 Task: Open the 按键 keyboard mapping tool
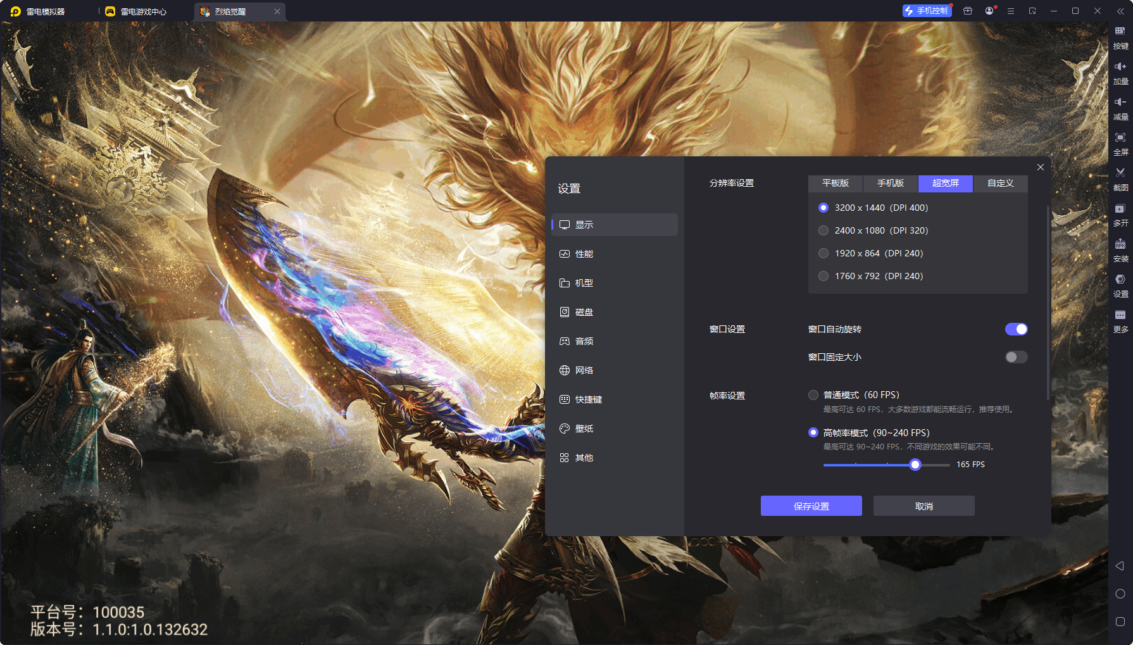tap(1120, 37)
